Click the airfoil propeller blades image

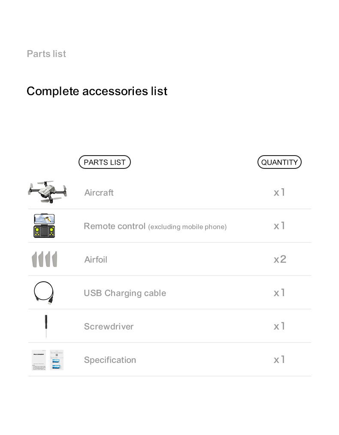coord(45,259)
